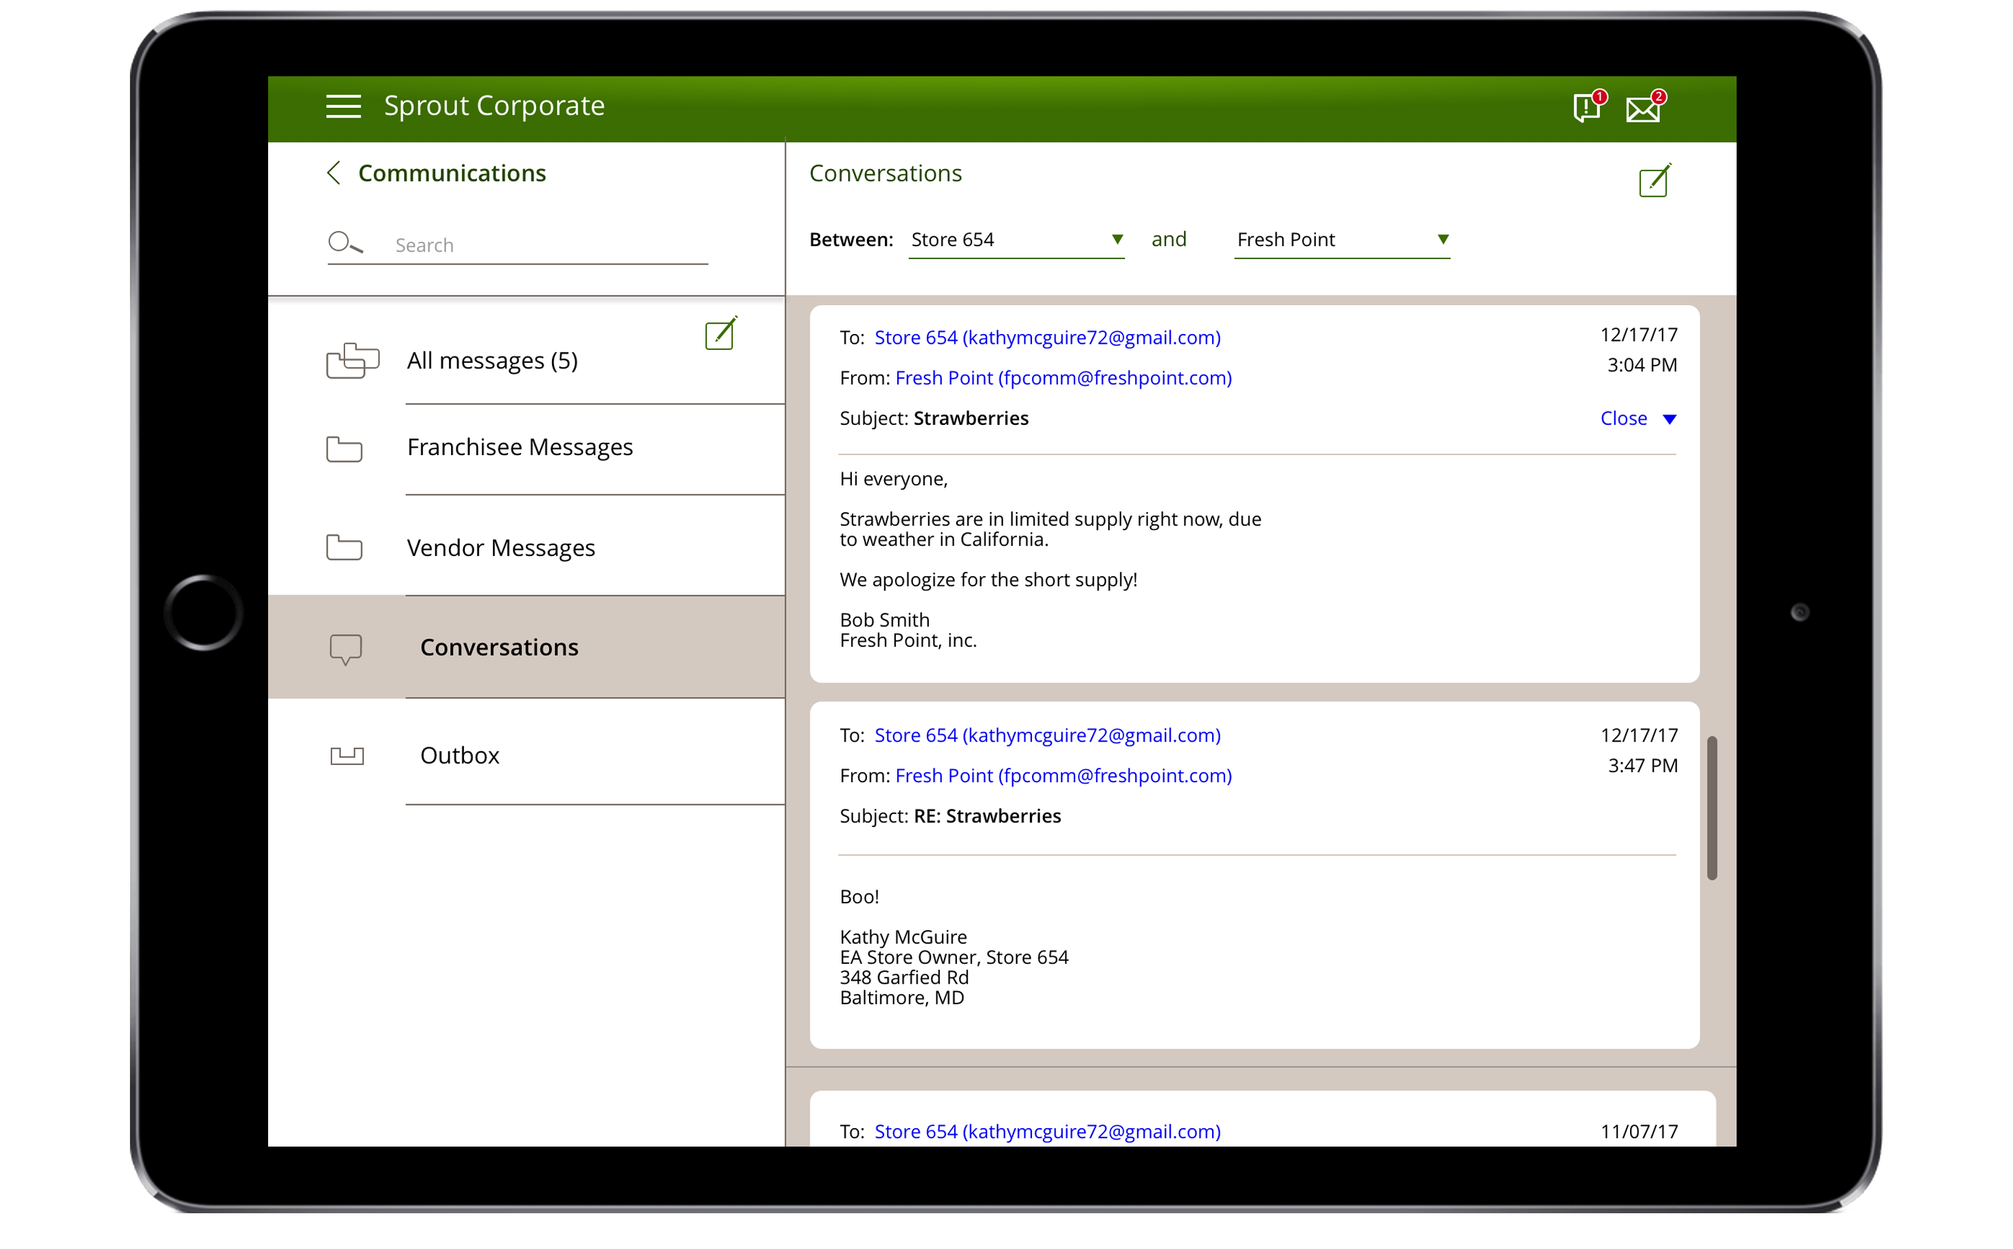Image resolution: width=2013 pixels, height=1249 pixels.
Task: Click the search magnifier icon
Action: coord(344,243)
